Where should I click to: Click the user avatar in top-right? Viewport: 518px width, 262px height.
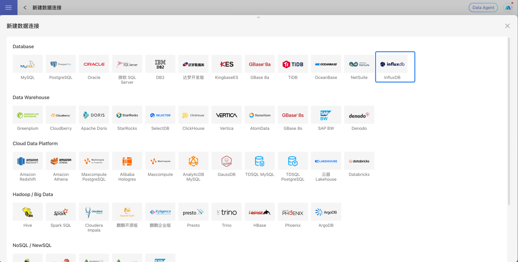click(x=508, y=8)
